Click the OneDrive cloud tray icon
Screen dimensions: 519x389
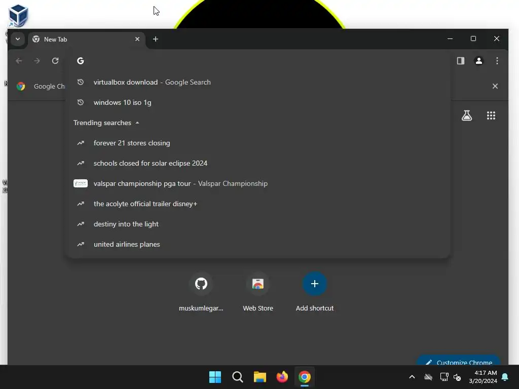428,377
